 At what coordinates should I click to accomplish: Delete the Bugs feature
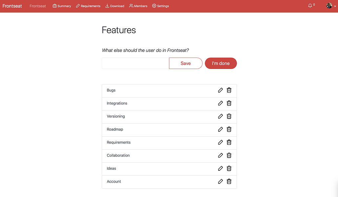click(x=229, y=90)
